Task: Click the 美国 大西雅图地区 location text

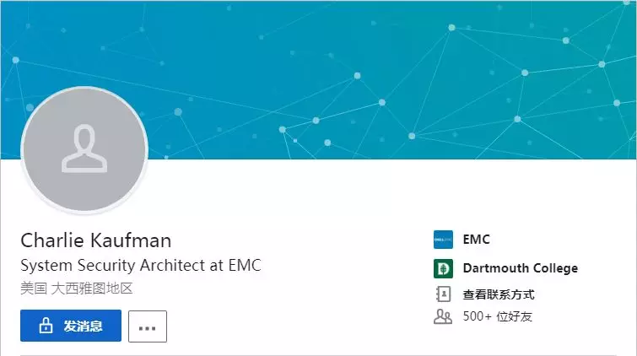Action: (77, 289)
